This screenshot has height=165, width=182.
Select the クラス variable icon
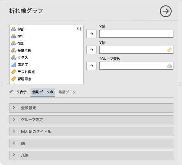(x=13, y=57)
